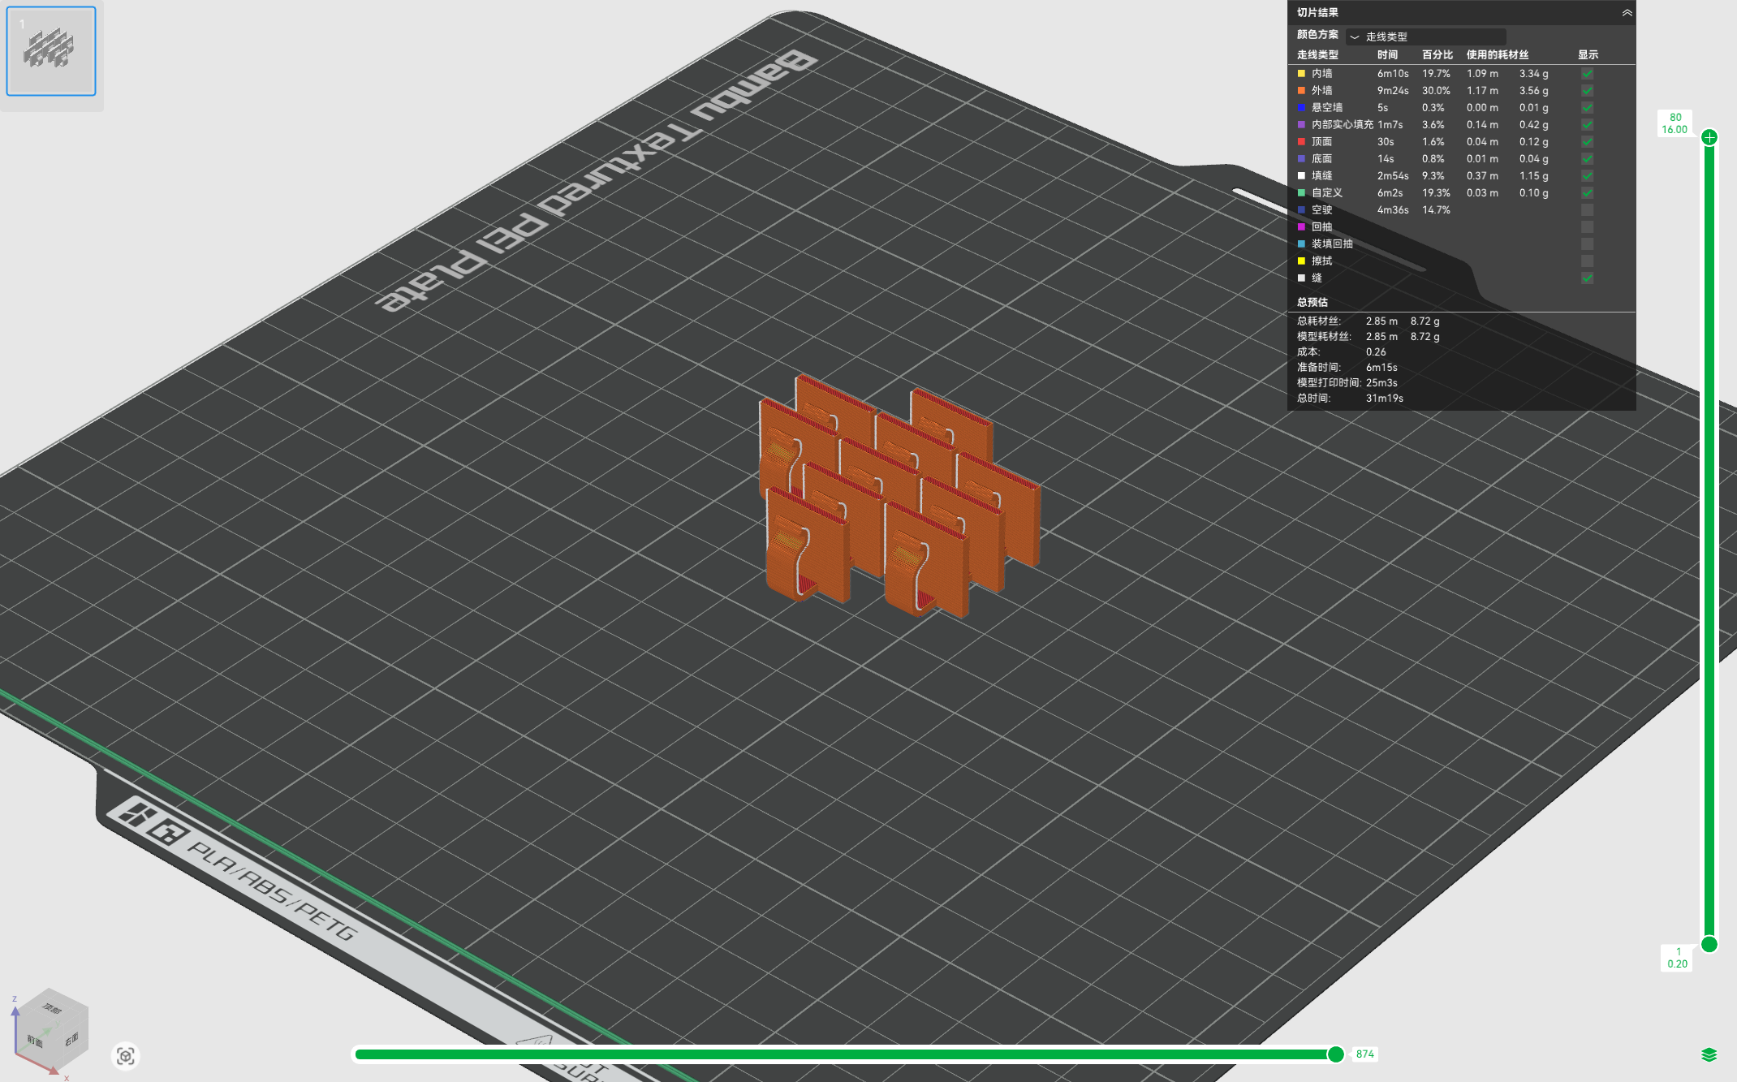Collapse the 切片结果 panel with chevron

pos(1627,12)
